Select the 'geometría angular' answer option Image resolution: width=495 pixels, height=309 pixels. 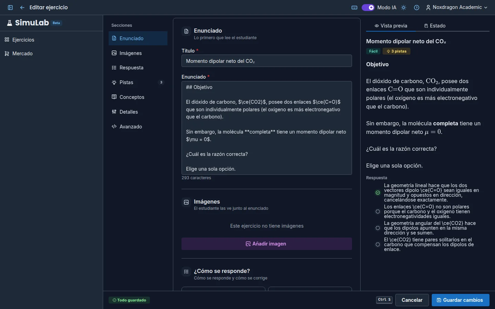427,228
